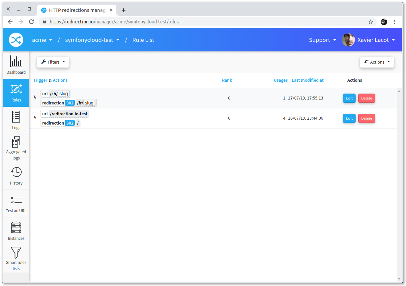Viewport: 406px width, 286px height.
Task: Delete the /ch/ slug rule
Action: tap(366, 98)
